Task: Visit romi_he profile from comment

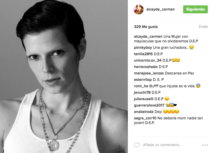Action: pyautogui.click(x=141, y=86)
